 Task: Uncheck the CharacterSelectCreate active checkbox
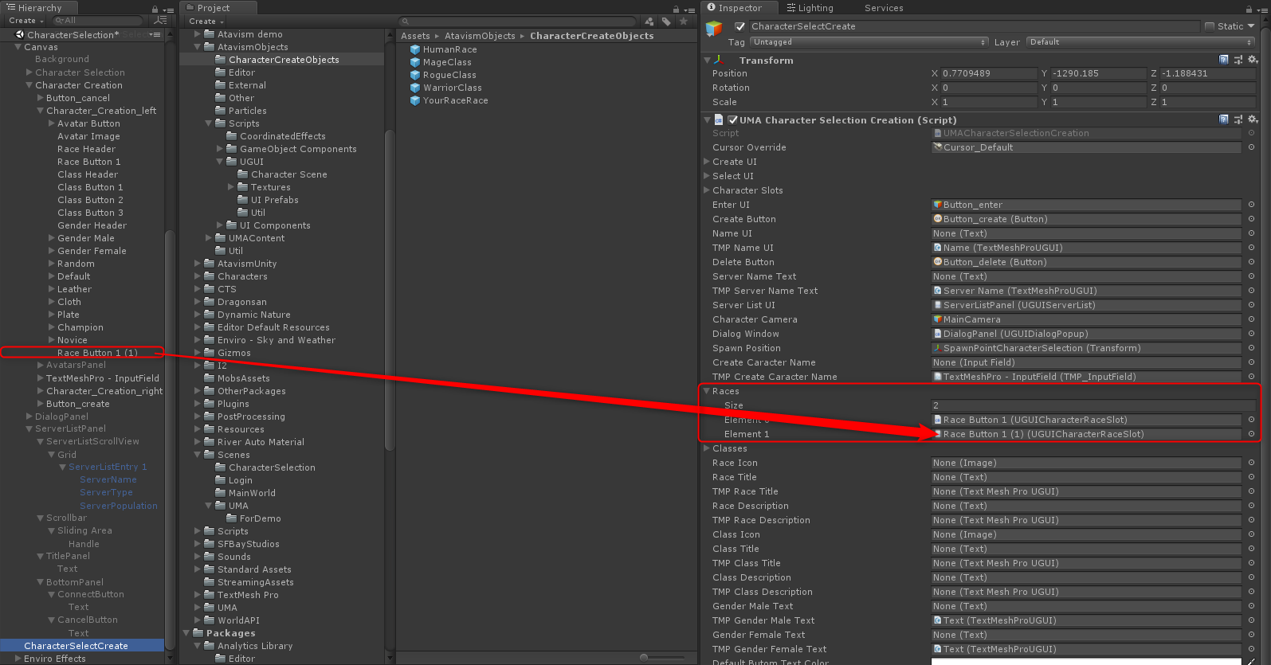(x=739, y=26)
